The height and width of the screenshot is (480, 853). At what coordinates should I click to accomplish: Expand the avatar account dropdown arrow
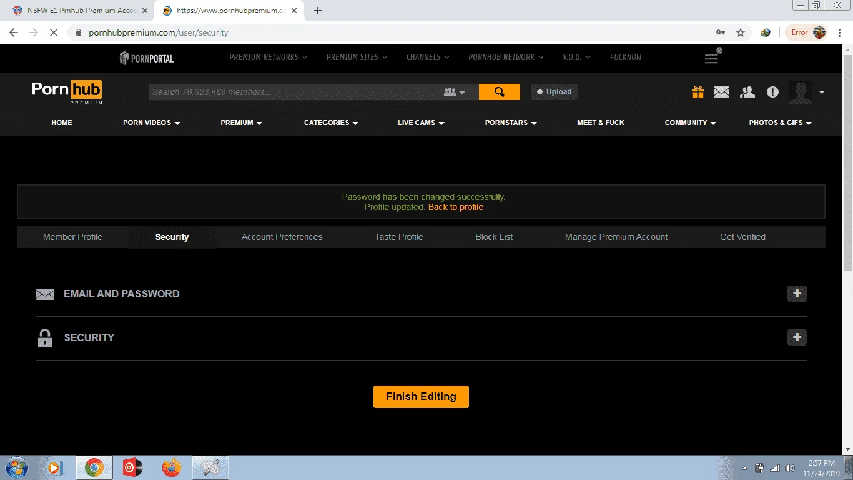822,92
